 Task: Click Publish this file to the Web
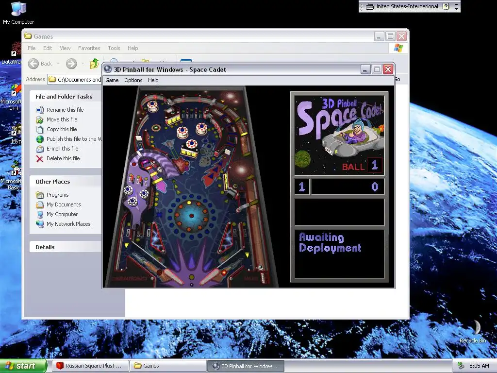click(x=74, y=139)
